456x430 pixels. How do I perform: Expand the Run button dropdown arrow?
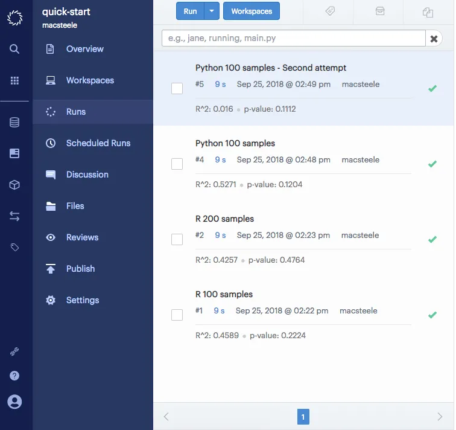click(212, 11)
